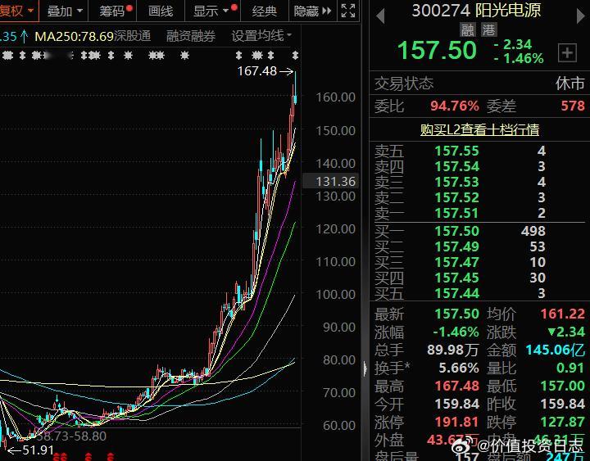The image size is (590, 461).
Task: Click 最低 value 157.00
Action: (x=562, y=386)
